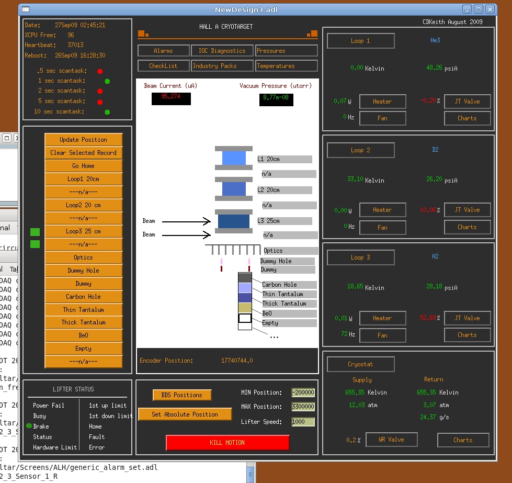Click Set Absolute Position
This screenshot has height=483, width=512.
[x=185, y=414]
